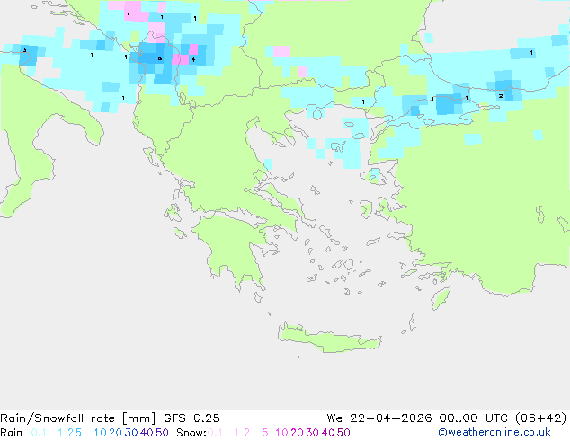This screenshot has height=440, width=570.
Task: Select snow legend value 20
Action: [x=297, y=433]
